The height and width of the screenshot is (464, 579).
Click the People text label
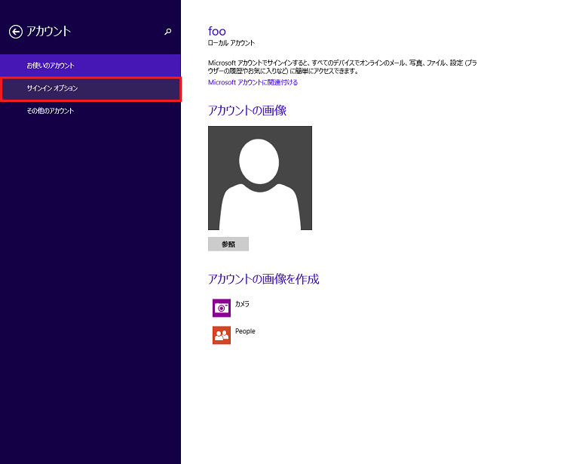245,331
